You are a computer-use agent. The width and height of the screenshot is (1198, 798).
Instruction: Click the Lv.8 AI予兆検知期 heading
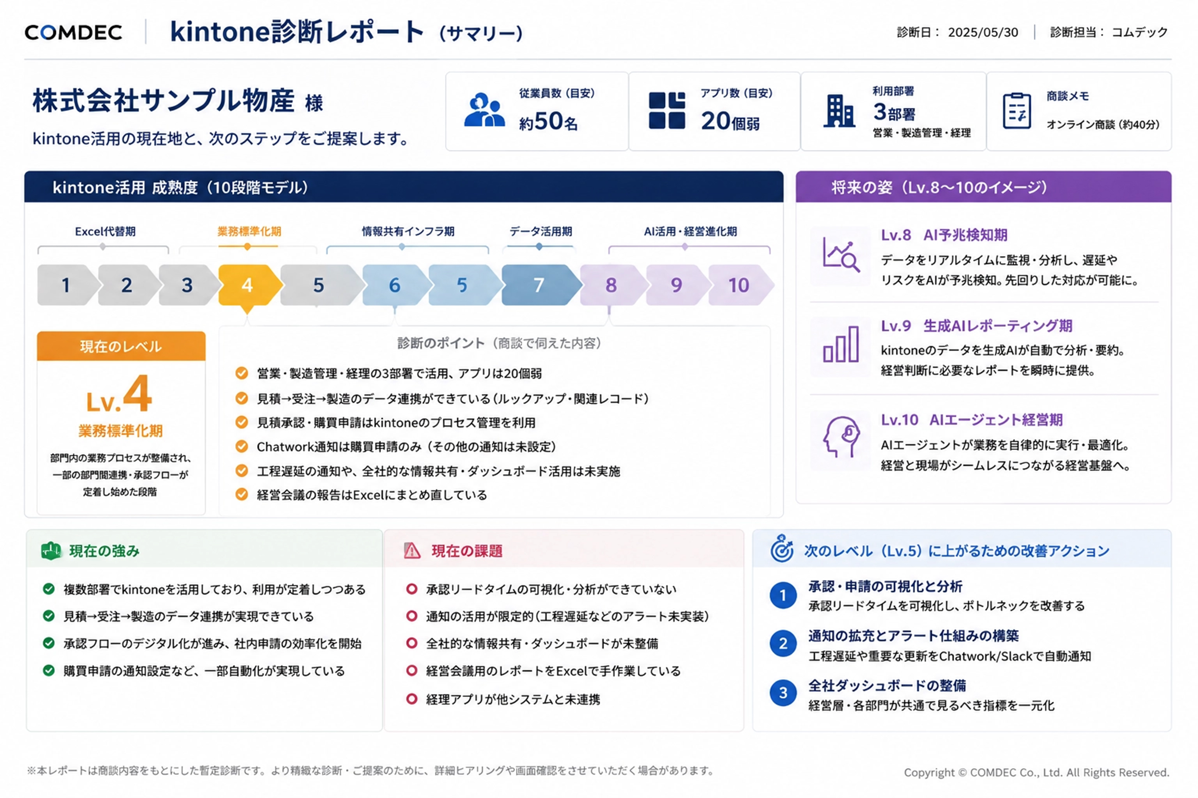tap(944, 234)
